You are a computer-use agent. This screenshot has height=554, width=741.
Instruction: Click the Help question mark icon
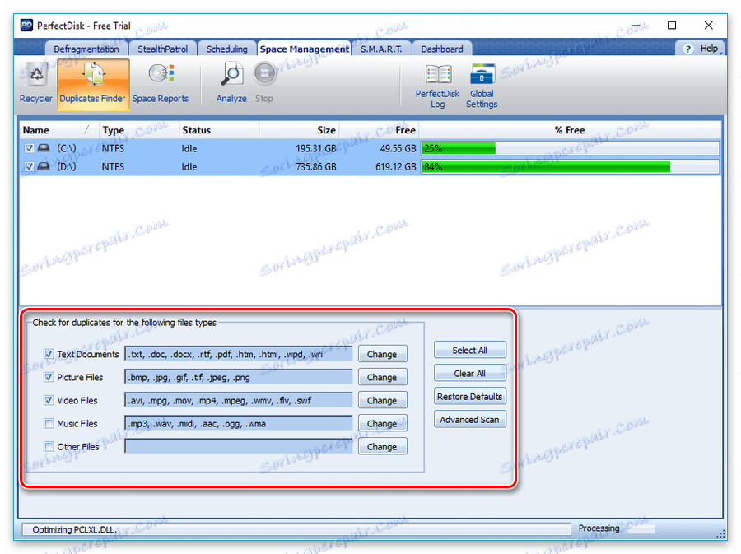(688, 49)
